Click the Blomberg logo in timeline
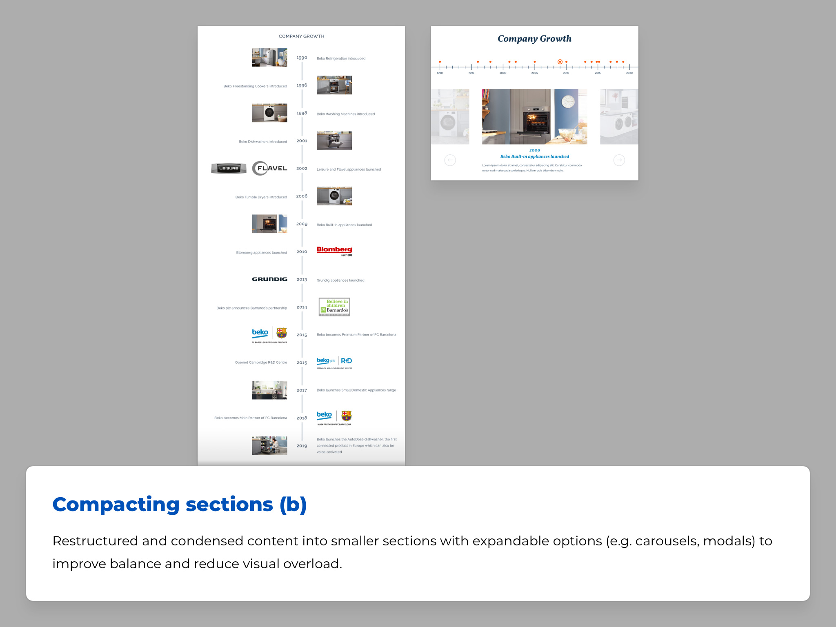The height and width of the screenshot is (627, 836). point(334,251)
